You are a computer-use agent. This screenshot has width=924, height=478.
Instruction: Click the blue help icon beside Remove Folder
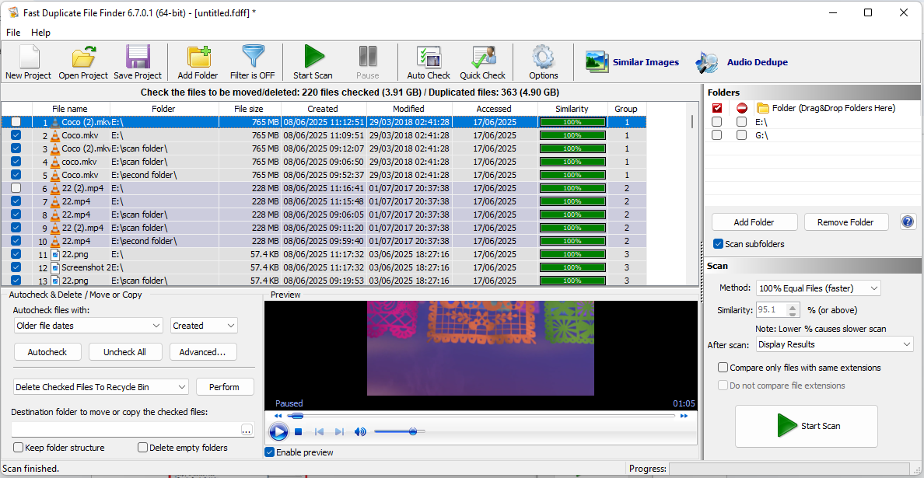coord(908,222)
